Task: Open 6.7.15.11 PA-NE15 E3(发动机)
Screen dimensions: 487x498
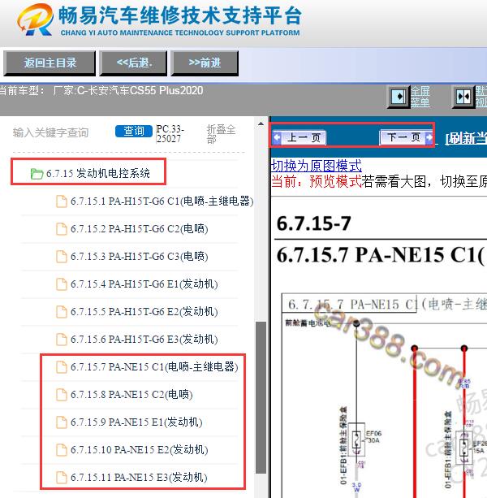Action: 139,478
